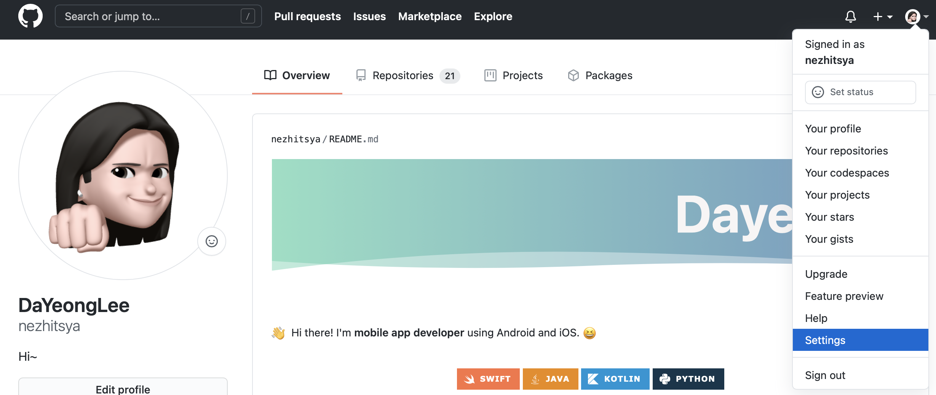Choose Feature preview in the menu
The height and width of the screenshot is (395, 936).
[860, 296]
